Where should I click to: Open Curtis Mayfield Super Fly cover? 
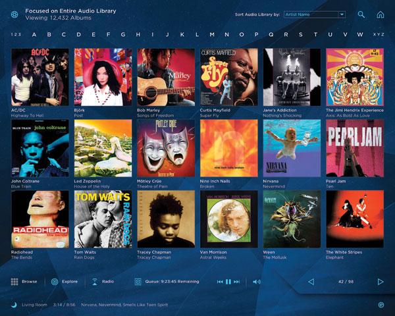tap(229, 77)
